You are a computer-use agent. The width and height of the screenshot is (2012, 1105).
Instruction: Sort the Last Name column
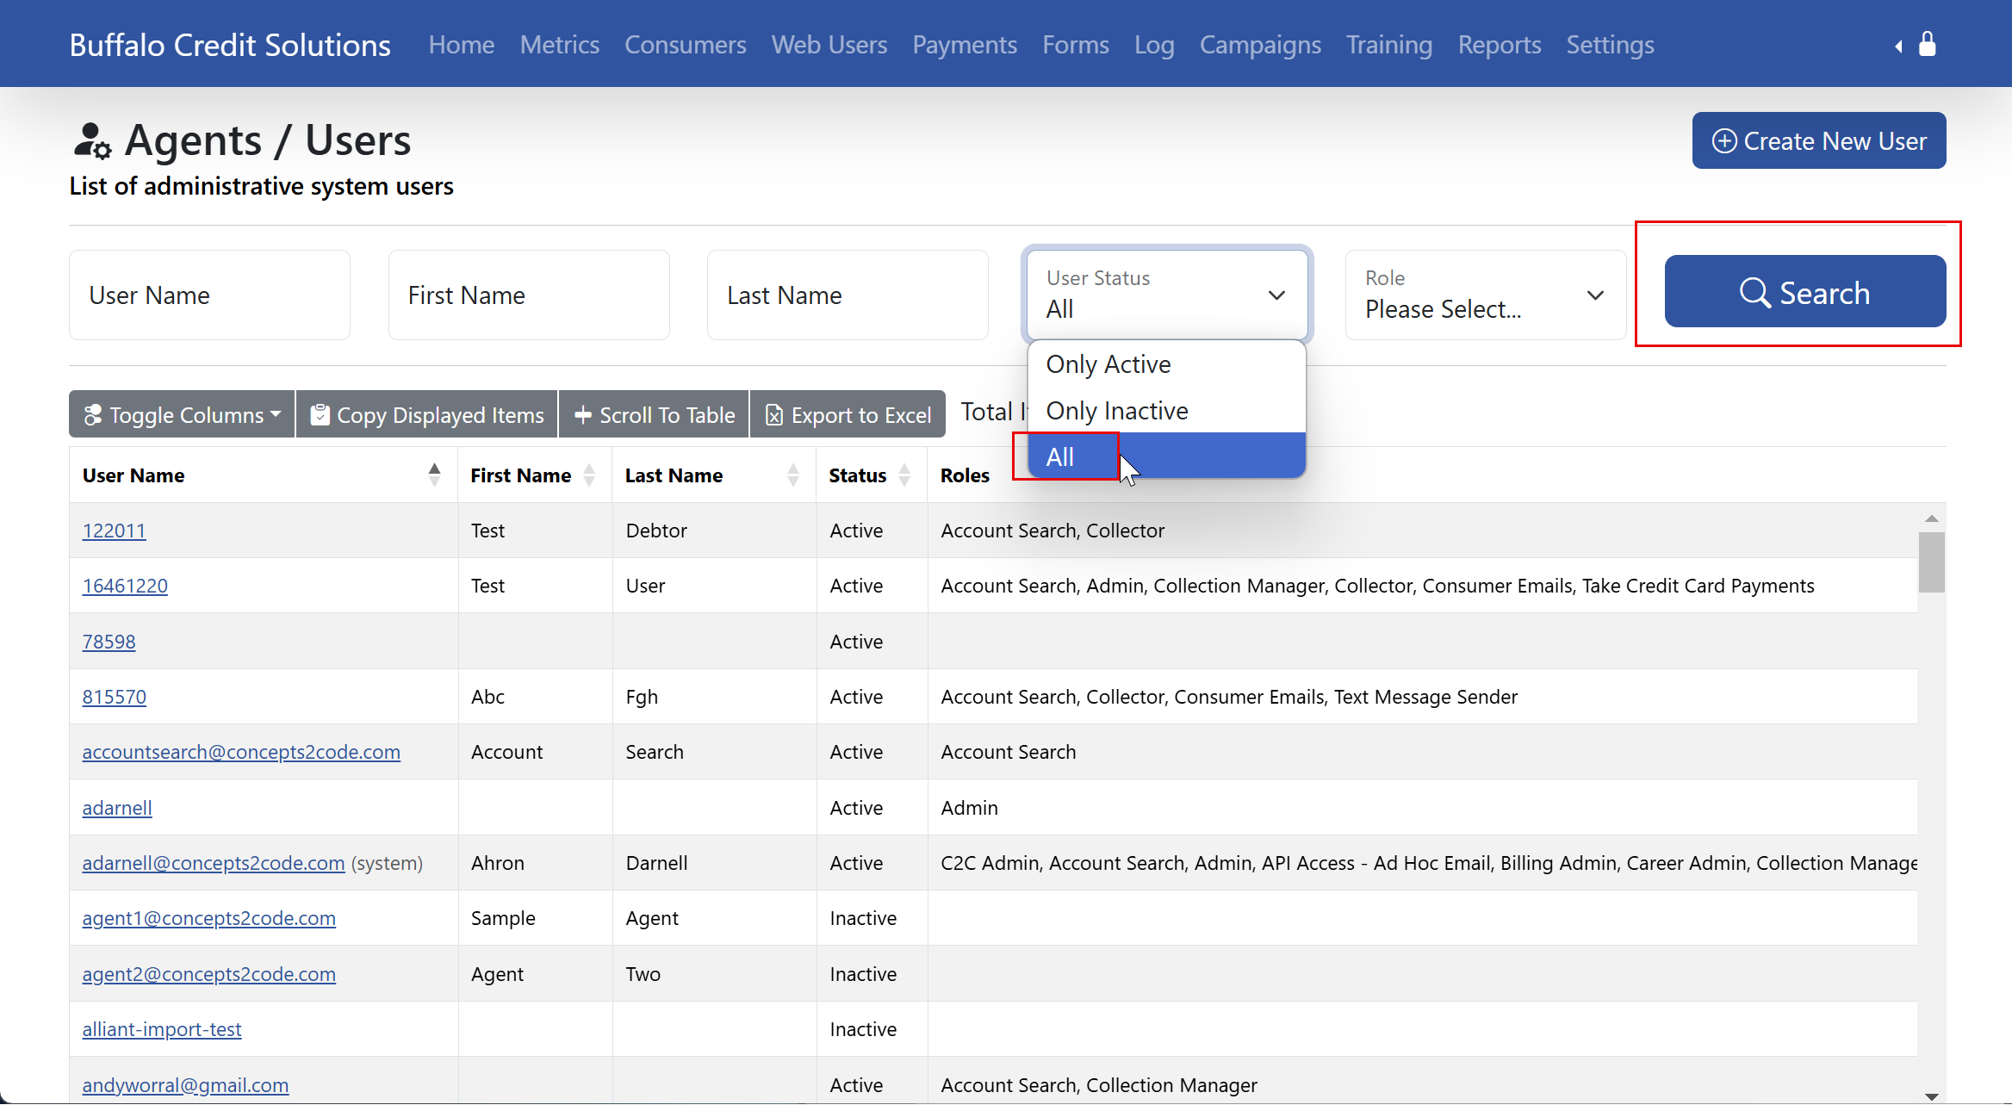(792, 475)
